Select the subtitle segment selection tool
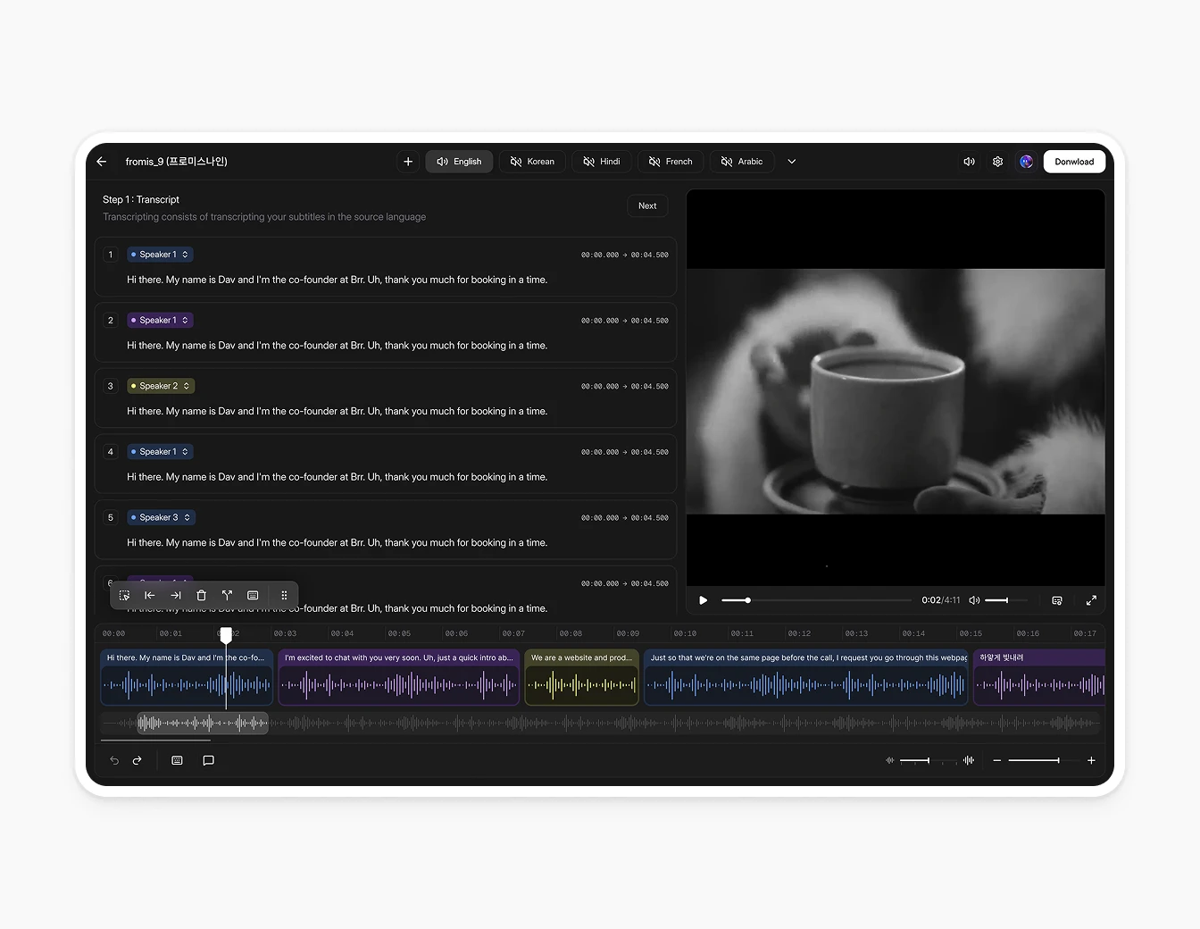This screenshot has width=1200, height=929. [124, 595]
